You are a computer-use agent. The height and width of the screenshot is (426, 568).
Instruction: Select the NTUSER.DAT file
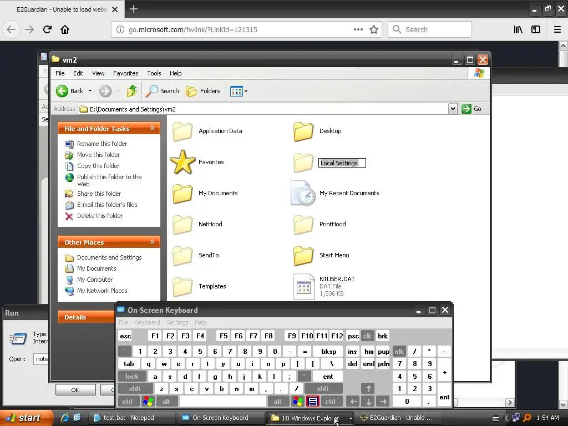324,286
